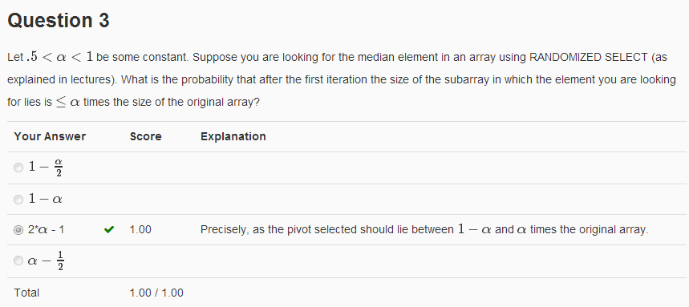Select the radio button for 1 − α
The height and width of the screenshot is (307, 689).
[18, 200]
